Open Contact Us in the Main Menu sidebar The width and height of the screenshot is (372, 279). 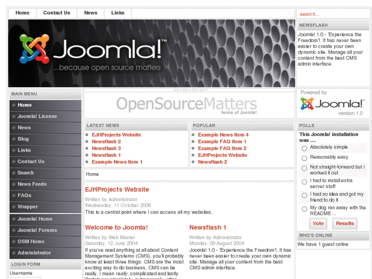[46, 162]
